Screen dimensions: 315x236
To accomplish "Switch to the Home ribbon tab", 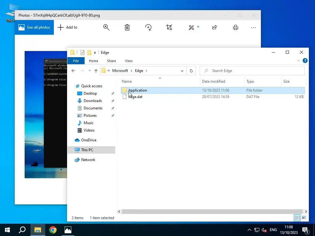I will coord(94,61).
